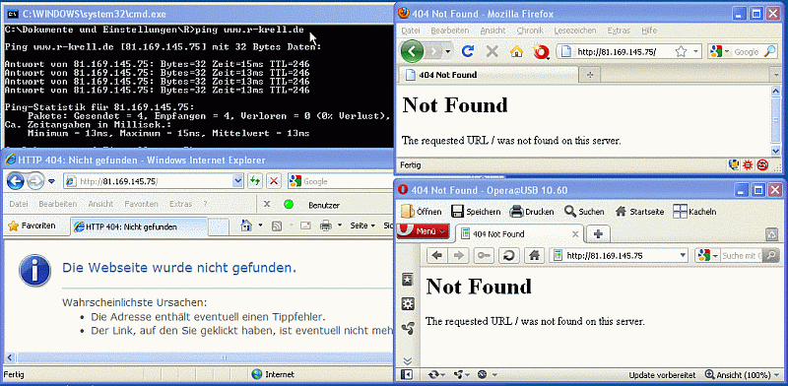The height and width of the screenshot is (386, 788).
Task: Click Firefox page vertical scrollbar
Action: (x=775, y=120)
